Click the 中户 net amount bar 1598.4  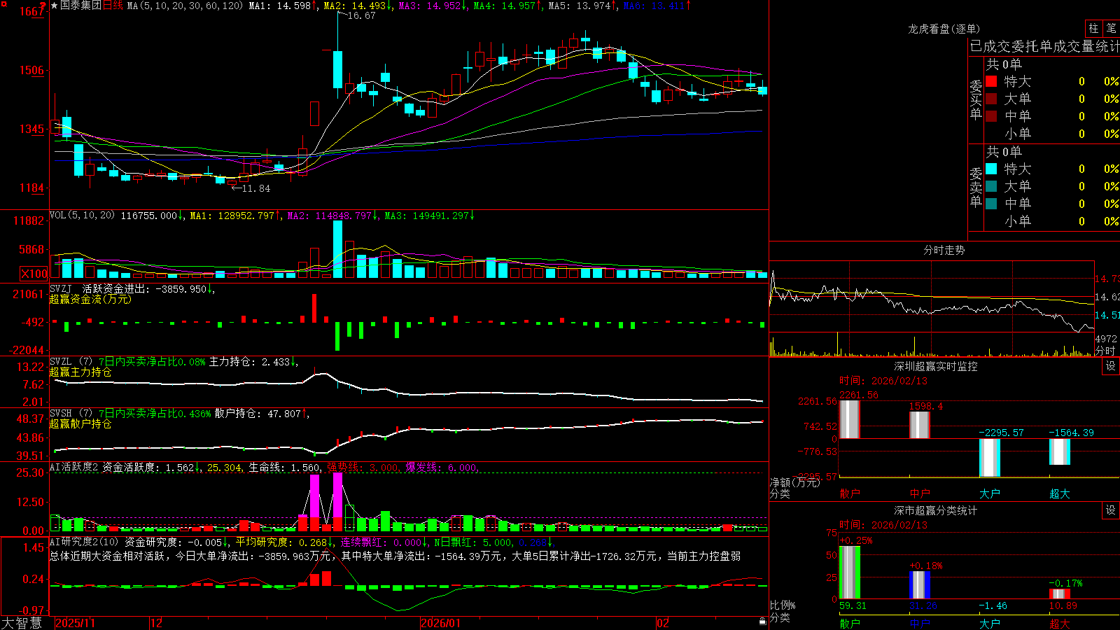click(x=920, y=425)
